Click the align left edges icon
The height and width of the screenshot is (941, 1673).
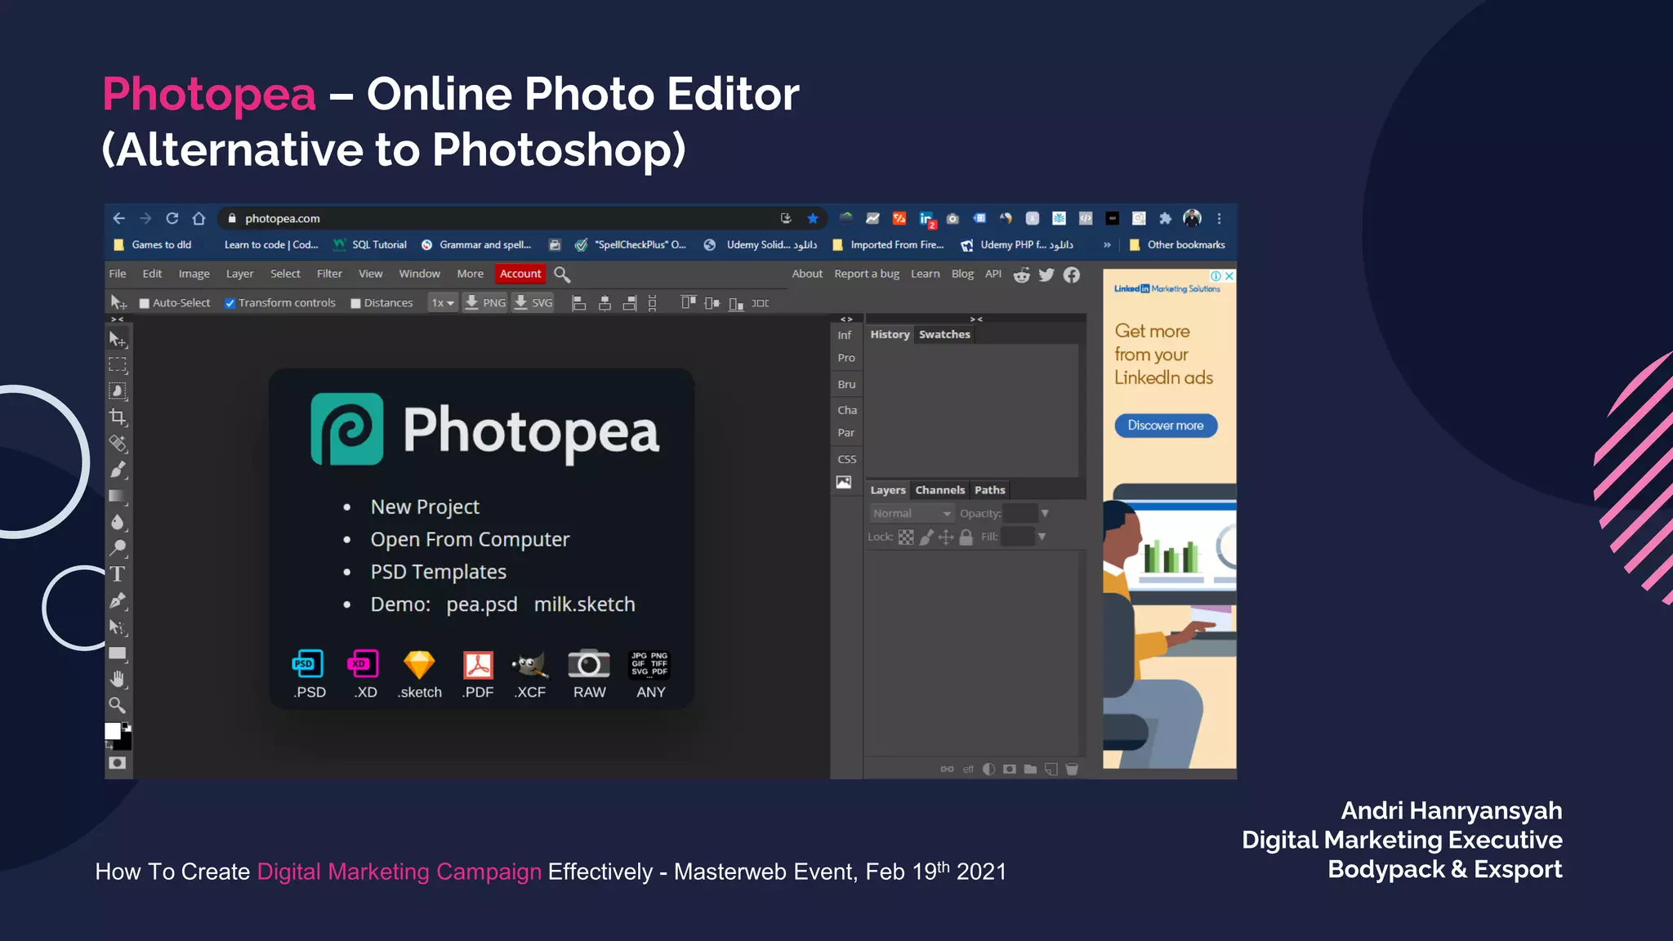[x=579, y=303]
